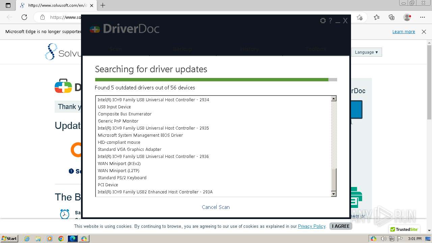
Task: Close the DriverDoc window
Action: [345, 21]
